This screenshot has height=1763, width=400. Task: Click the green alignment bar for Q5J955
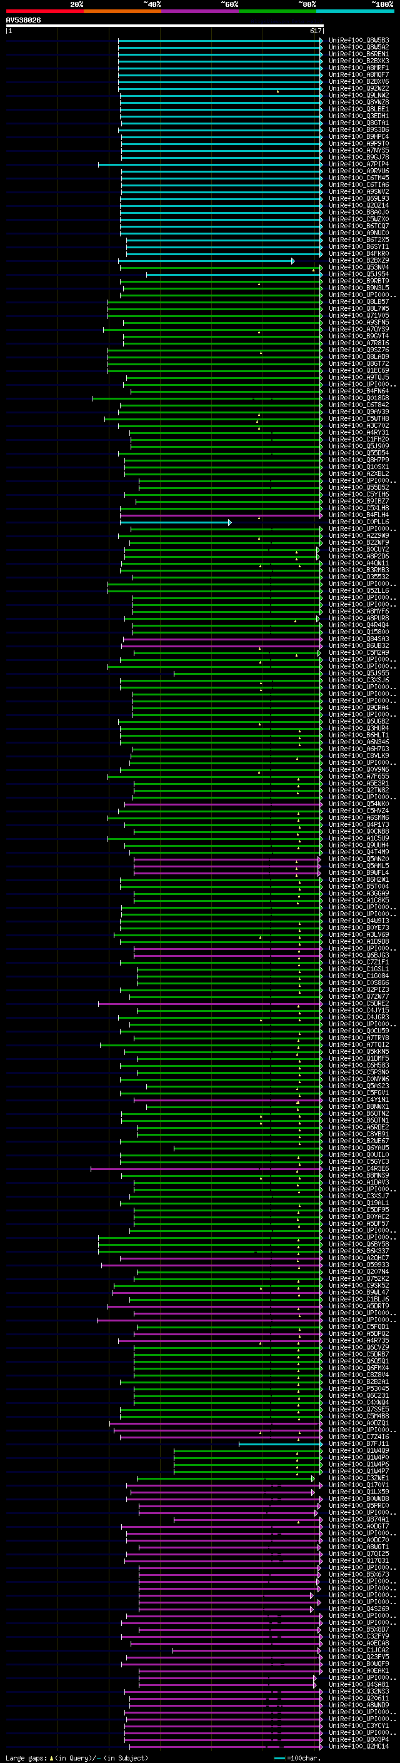tap(248, 674)
